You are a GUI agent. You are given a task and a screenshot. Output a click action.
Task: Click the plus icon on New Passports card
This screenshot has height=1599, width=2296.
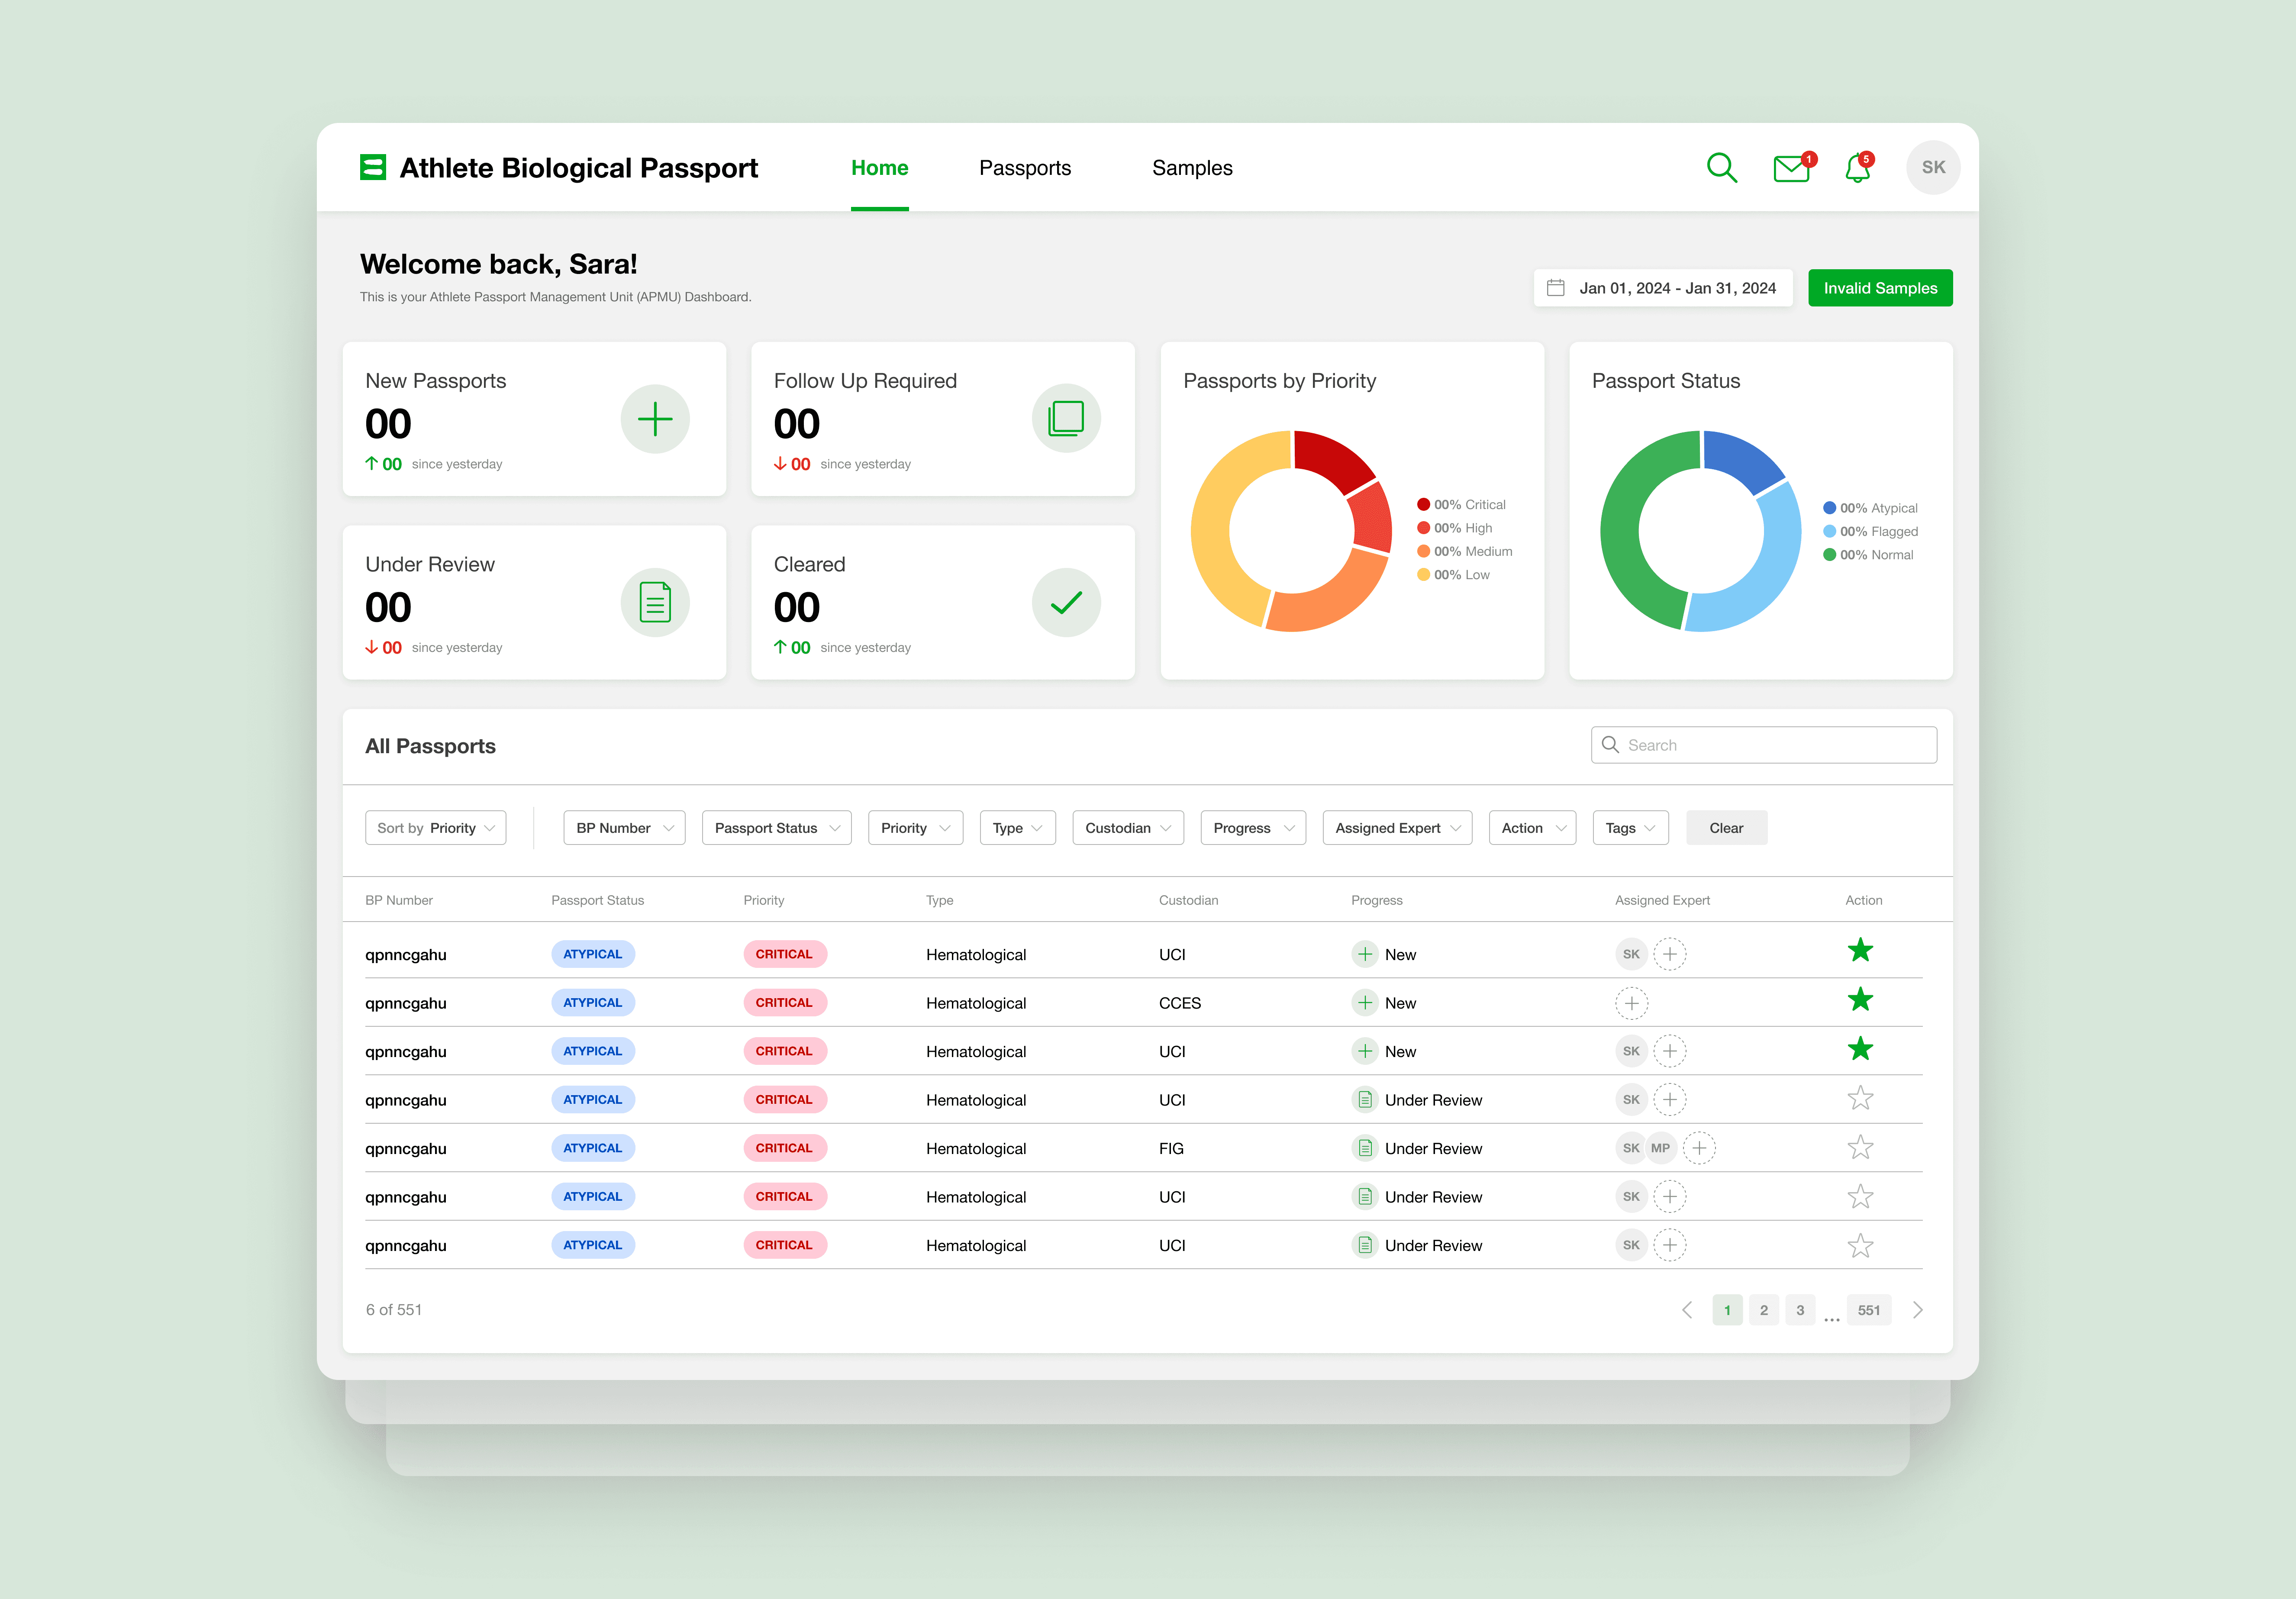[655, 419]
